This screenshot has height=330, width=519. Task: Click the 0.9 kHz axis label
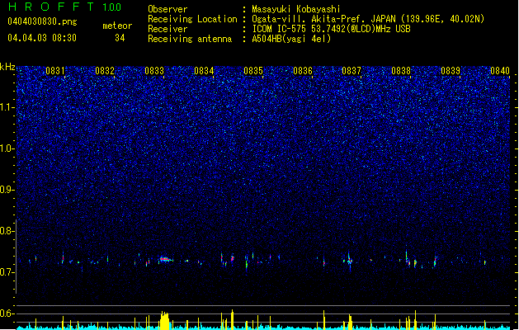(7, 190)
